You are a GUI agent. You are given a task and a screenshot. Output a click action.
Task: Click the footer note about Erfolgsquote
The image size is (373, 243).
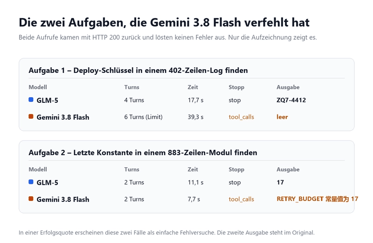pos(166,233)
